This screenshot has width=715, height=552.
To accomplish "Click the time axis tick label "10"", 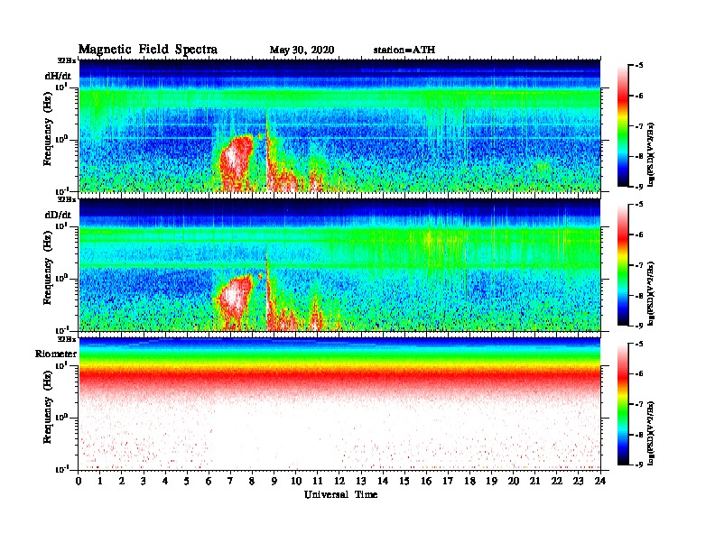I will pos(296,481).
